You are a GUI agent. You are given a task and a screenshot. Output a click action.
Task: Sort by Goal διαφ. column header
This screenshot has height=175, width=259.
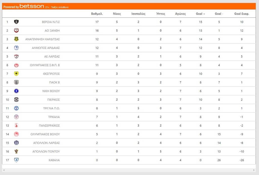[242, 14]
